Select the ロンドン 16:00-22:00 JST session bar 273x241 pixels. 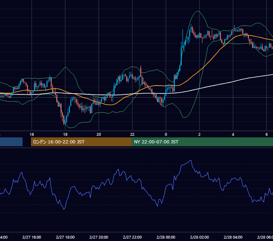tap(81, 142)
